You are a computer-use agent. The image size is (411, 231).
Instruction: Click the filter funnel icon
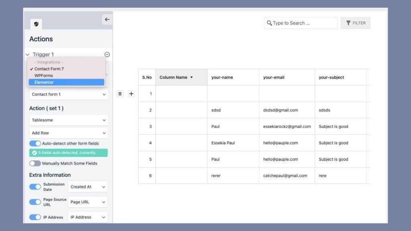coord(348,23)
